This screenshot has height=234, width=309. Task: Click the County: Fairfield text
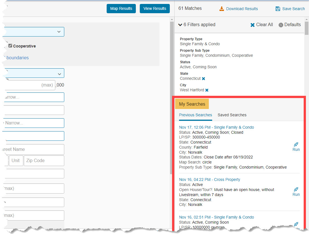[x=193, y=147]
